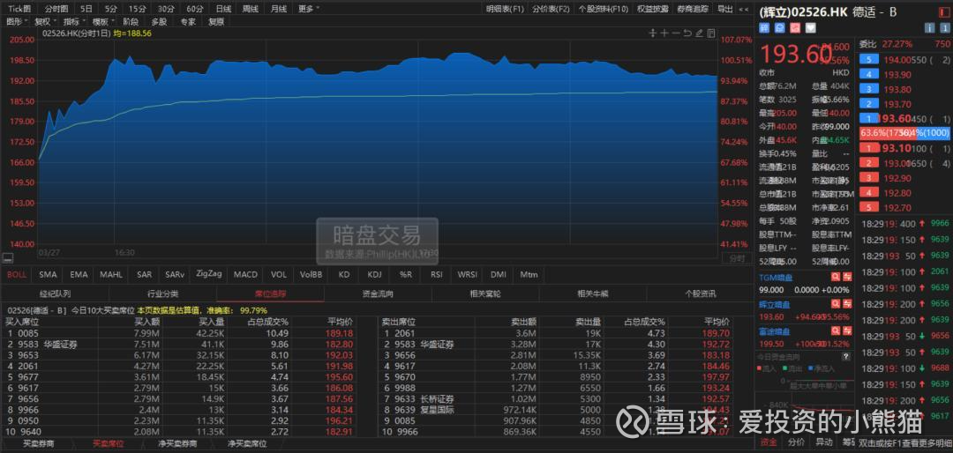Viewport: 953px width, 453px height.
Task: Select the BOLL indicator
Action: pyautogui.click(x=17, y=274)
